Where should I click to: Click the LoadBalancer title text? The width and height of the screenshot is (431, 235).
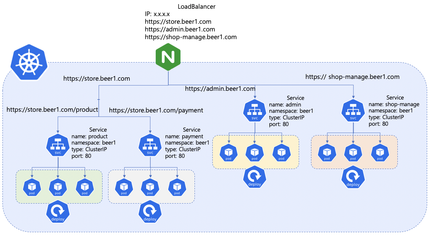click(197, 7)
